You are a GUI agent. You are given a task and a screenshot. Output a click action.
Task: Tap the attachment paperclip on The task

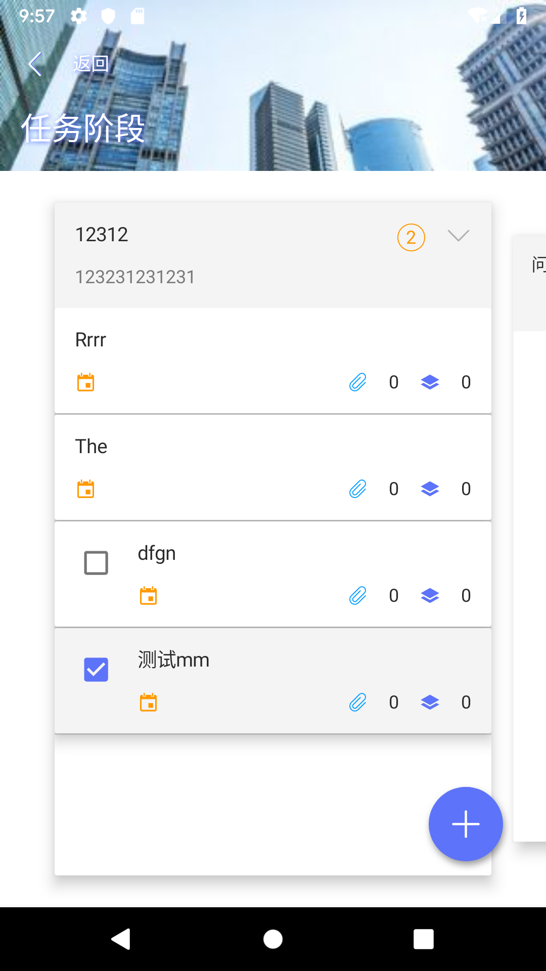pyautogui.click(x=357, y=489)
